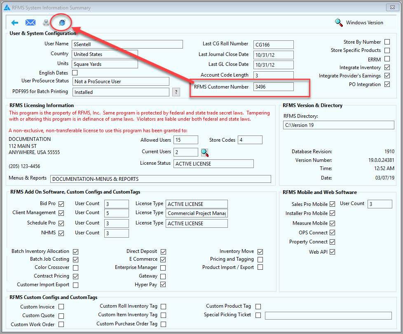
Task: Click Menus & Reports field
Action: [161, 179]
